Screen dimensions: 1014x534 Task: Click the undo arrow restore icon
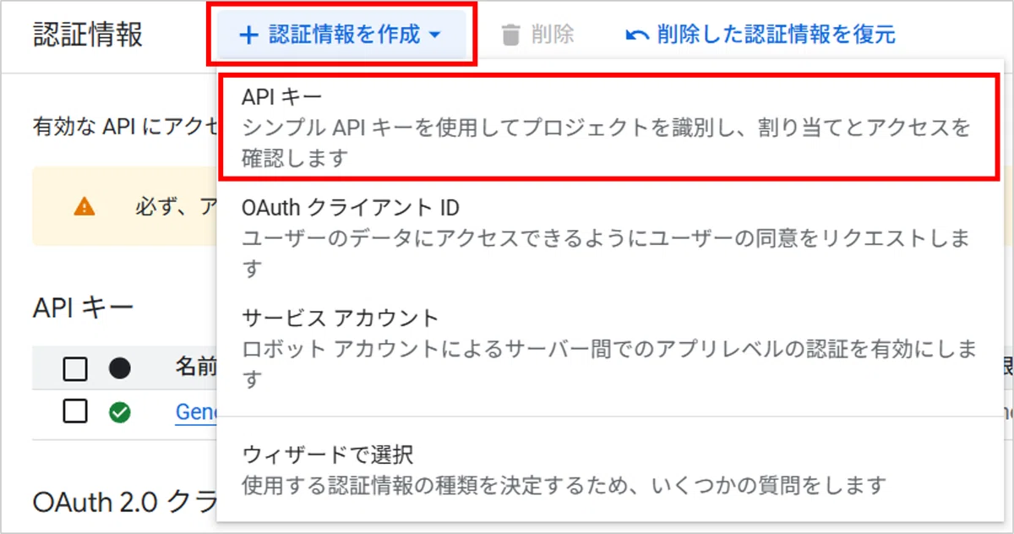click(x=637, y=35)
